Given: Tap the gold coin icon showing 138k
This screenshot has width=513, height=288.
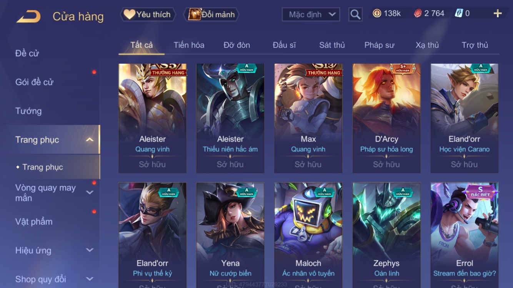Looking at the screenshot, I should (377, 13).
